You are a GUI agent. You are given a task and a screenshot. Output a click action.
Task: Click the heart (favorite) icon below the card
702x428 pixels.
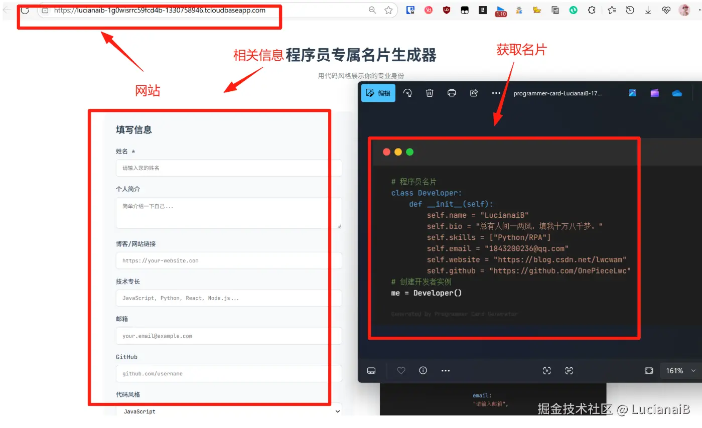(x=400, y=370)
